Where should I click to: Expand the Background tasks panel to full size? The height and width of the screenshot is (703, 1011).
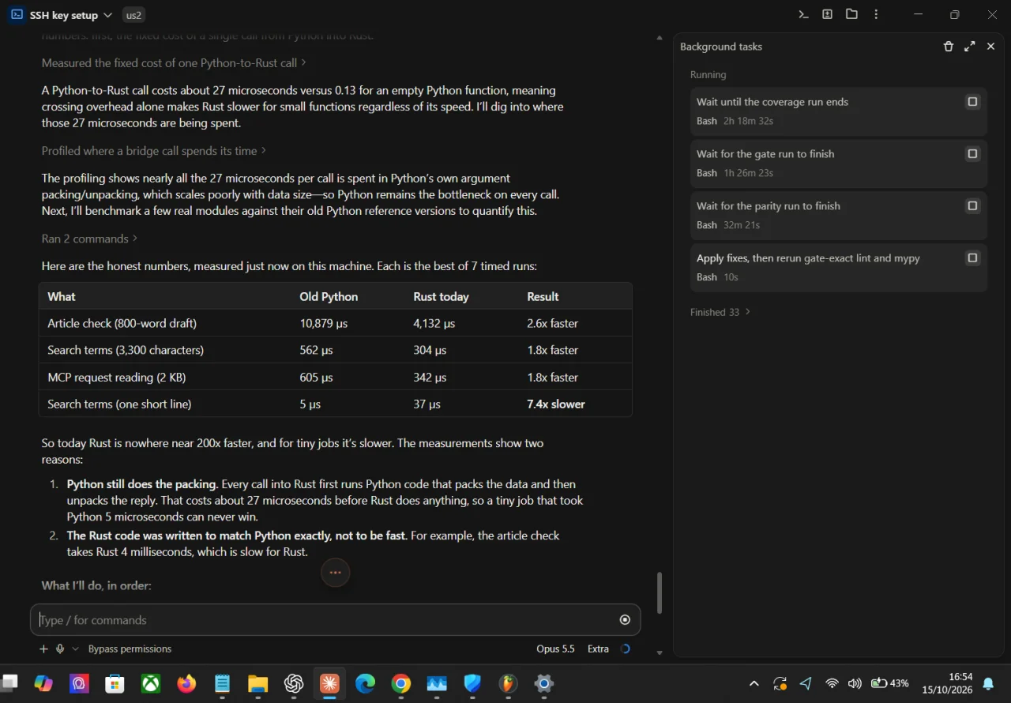(x=970, y=47)
